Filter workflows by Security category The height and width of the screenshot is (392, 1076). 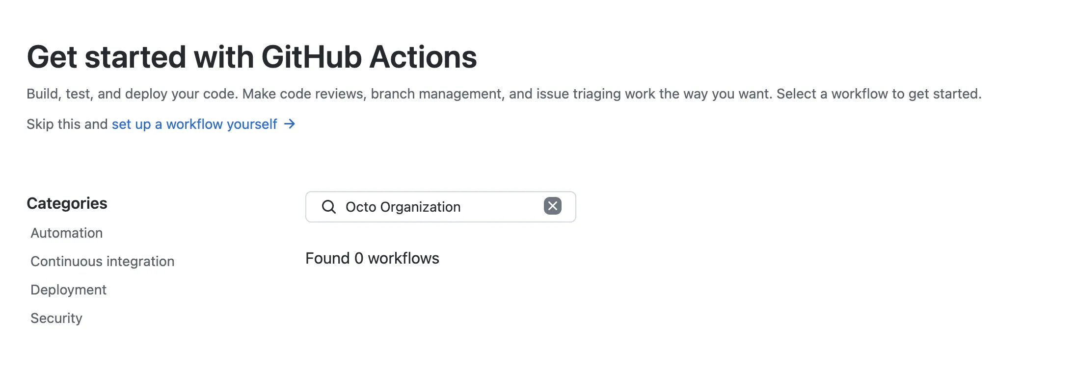coord(56,318)
